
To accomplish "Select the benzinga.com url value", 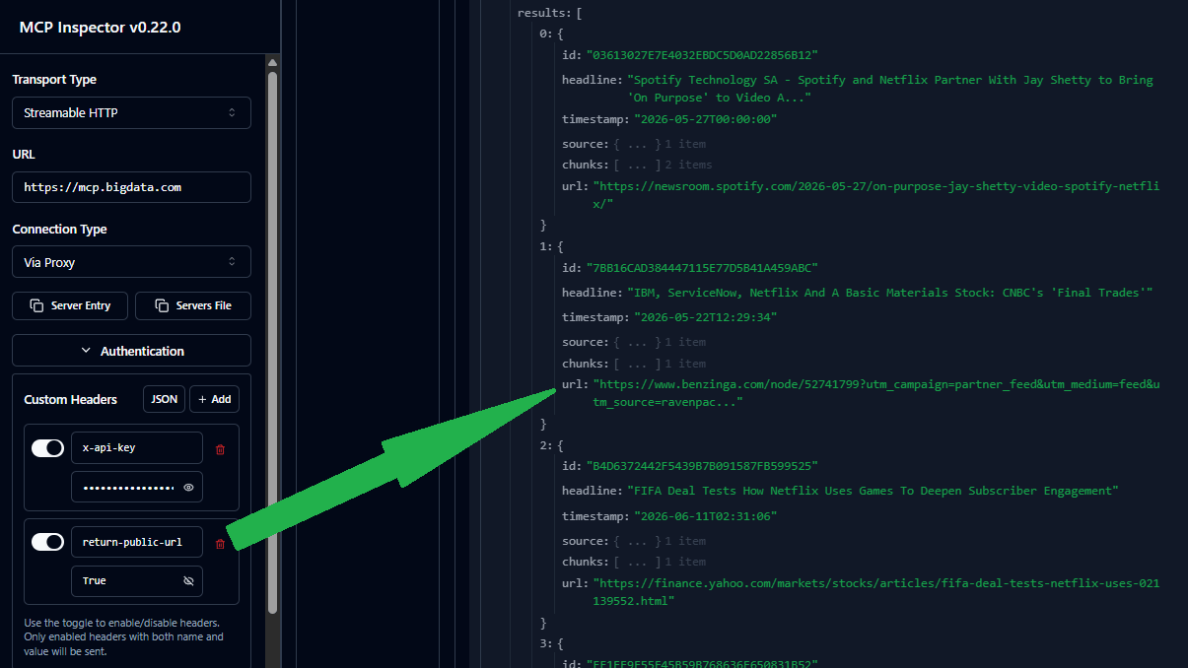I will click(875, 393).
